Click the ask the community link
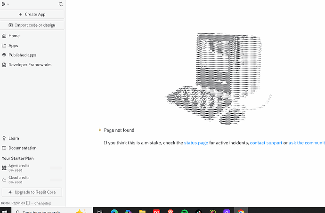This screenshot has width=325, height=213. (x=307, y=143)
